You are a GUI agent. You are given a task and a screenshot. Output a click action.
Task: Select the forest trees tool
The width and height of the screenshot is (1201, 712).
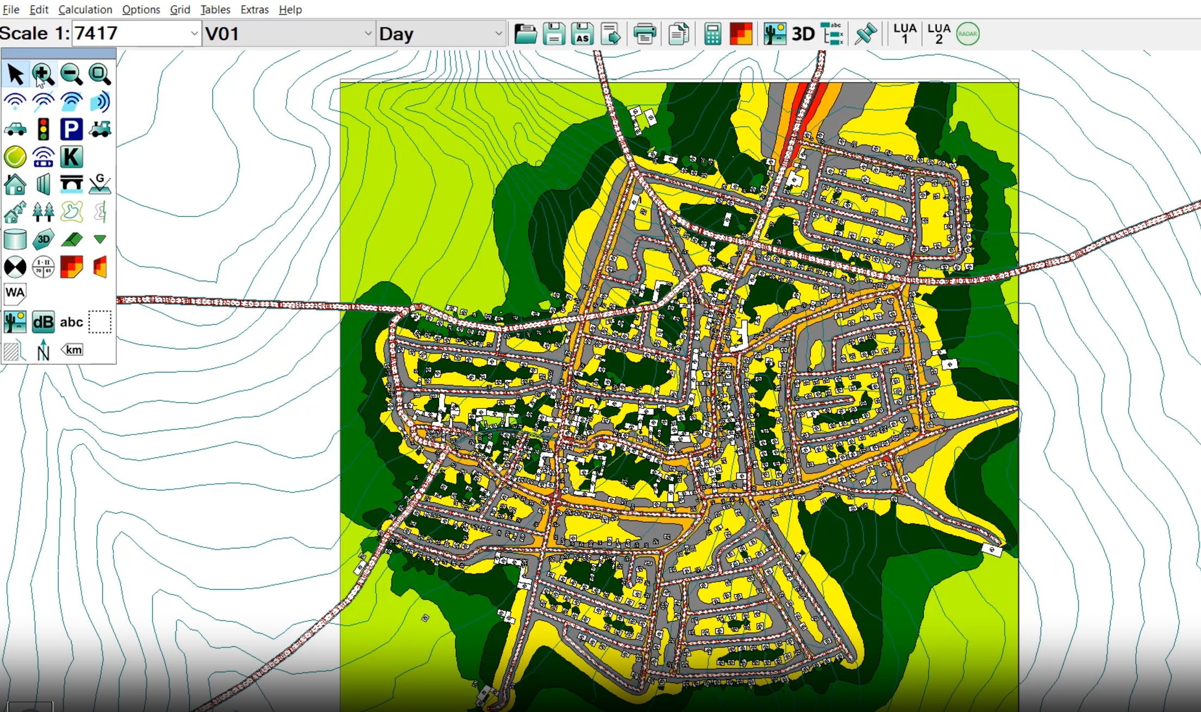coord(43,212)
